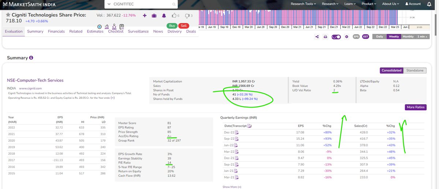439x189 pixels.
Task: Toggle the EST badge on chart
Action: pyautogui.click(x=365, y=37)
